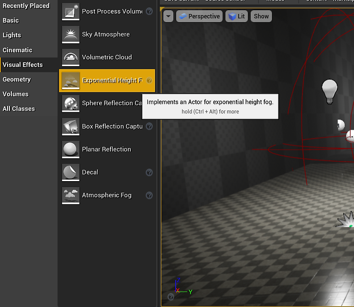Screen dimensions: 354x307
Task: Select the Planar Reflection label
Action: coord(106,149)
